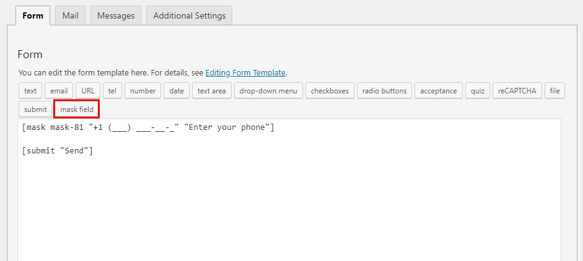The height and width of the screenshot is (261, 583).
Task: Click inside the form template text area
Action: [289, 198]
